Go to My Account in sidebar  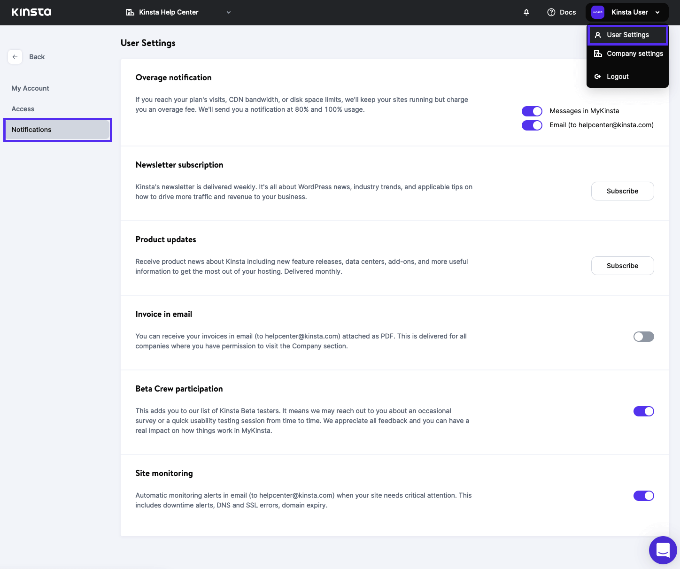(x=31, y=88)
